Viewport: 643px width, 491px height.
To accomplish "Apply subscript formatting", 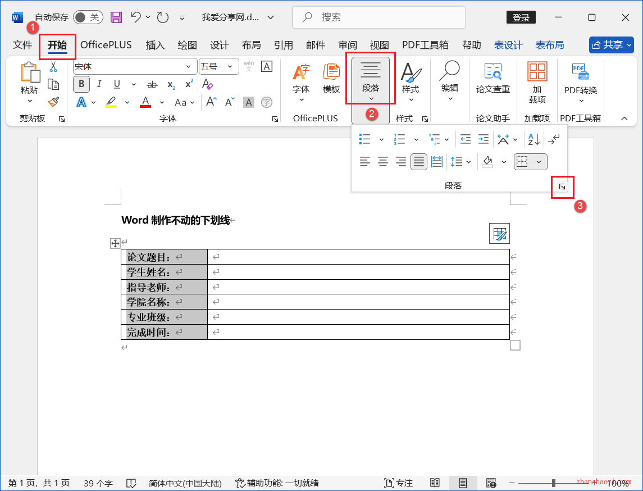I will [x=171, y=84].
